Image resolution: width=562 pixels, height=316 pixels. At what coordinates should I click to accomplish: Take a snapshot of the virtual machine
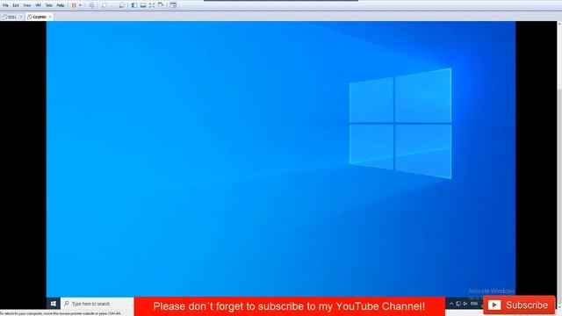coord(104,5)
